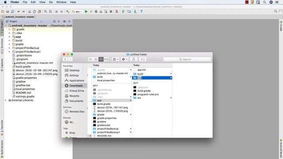The image size is (283, 159).
Task: Switch Finder to column view
Action: (x=101, y=59)
